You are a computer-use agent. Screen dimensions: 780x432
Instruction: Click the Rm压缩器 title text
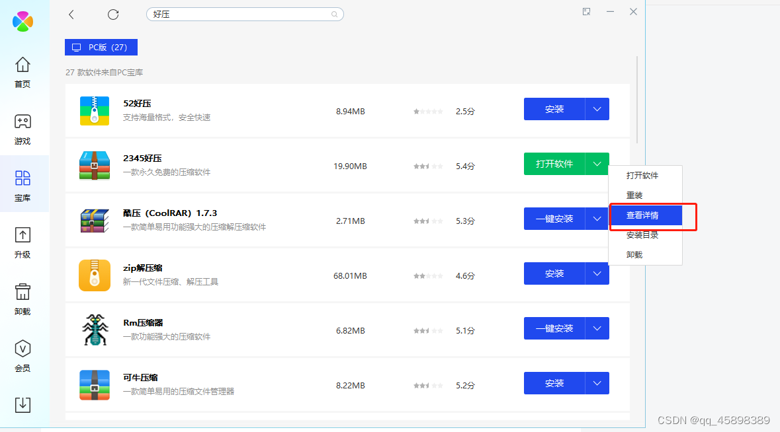tap(144, 323)
